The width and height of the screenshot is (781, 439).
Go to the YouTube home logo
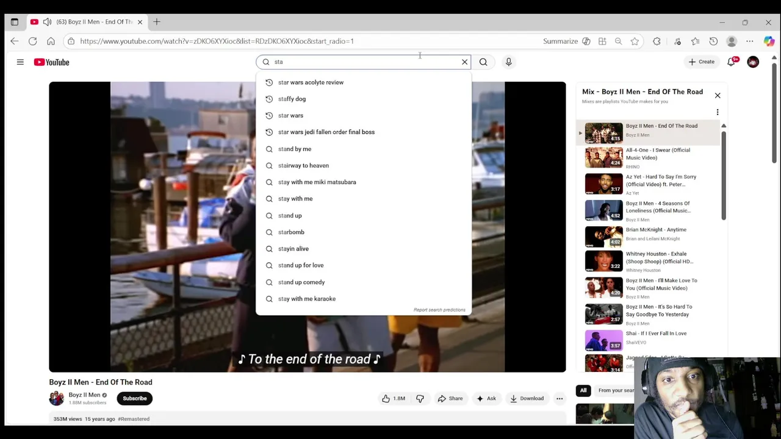(52, 62)
